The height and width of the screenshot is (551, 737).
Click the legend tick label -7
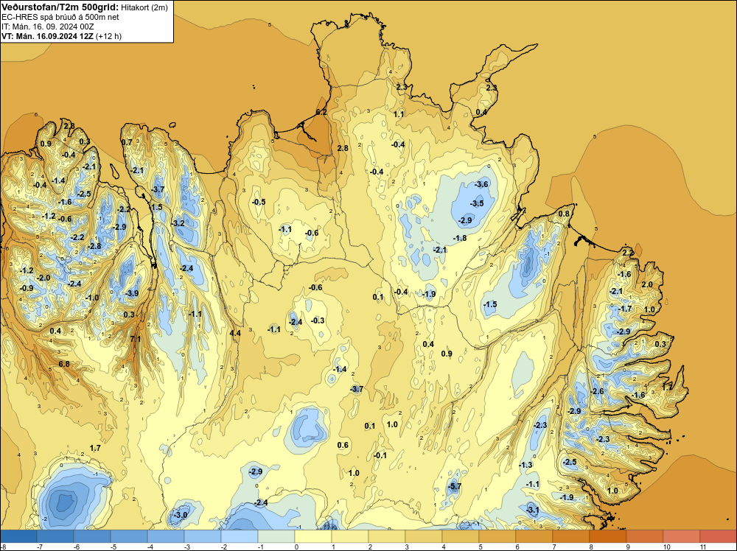point(40,547)
